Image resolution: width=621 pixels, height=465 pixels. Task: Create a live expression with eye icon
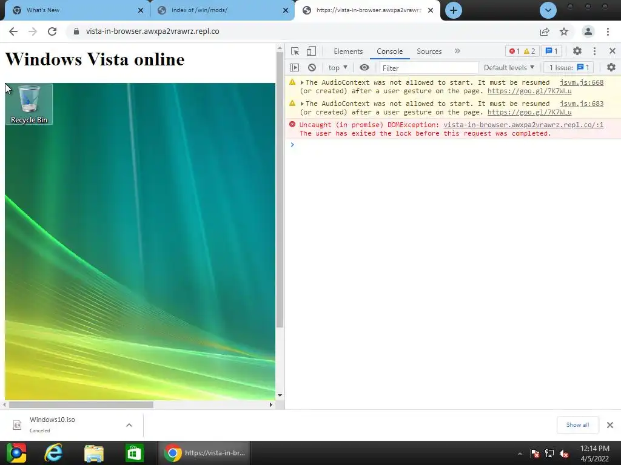[364, 68]
